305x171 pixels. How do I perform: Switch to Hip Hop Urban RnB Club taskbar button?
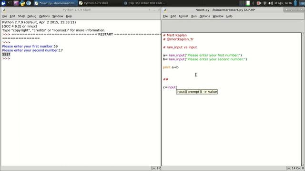point(144,3)
